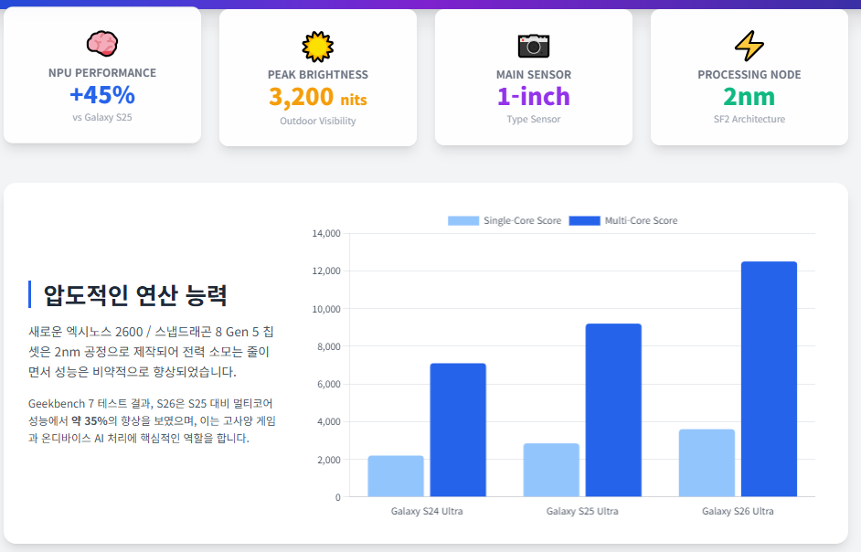Viewport: 861px width, 552px height.
Task: Click the 6,000 y-axis label
Action: point(329,385)
